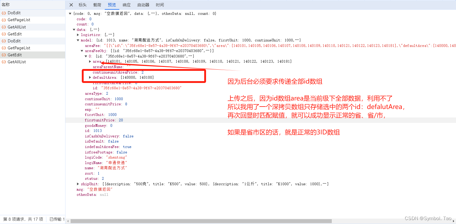This screenshot has width=456, height=224.
Task: Select the topmost DoEdit request
Action: click(x=32, y=13)
